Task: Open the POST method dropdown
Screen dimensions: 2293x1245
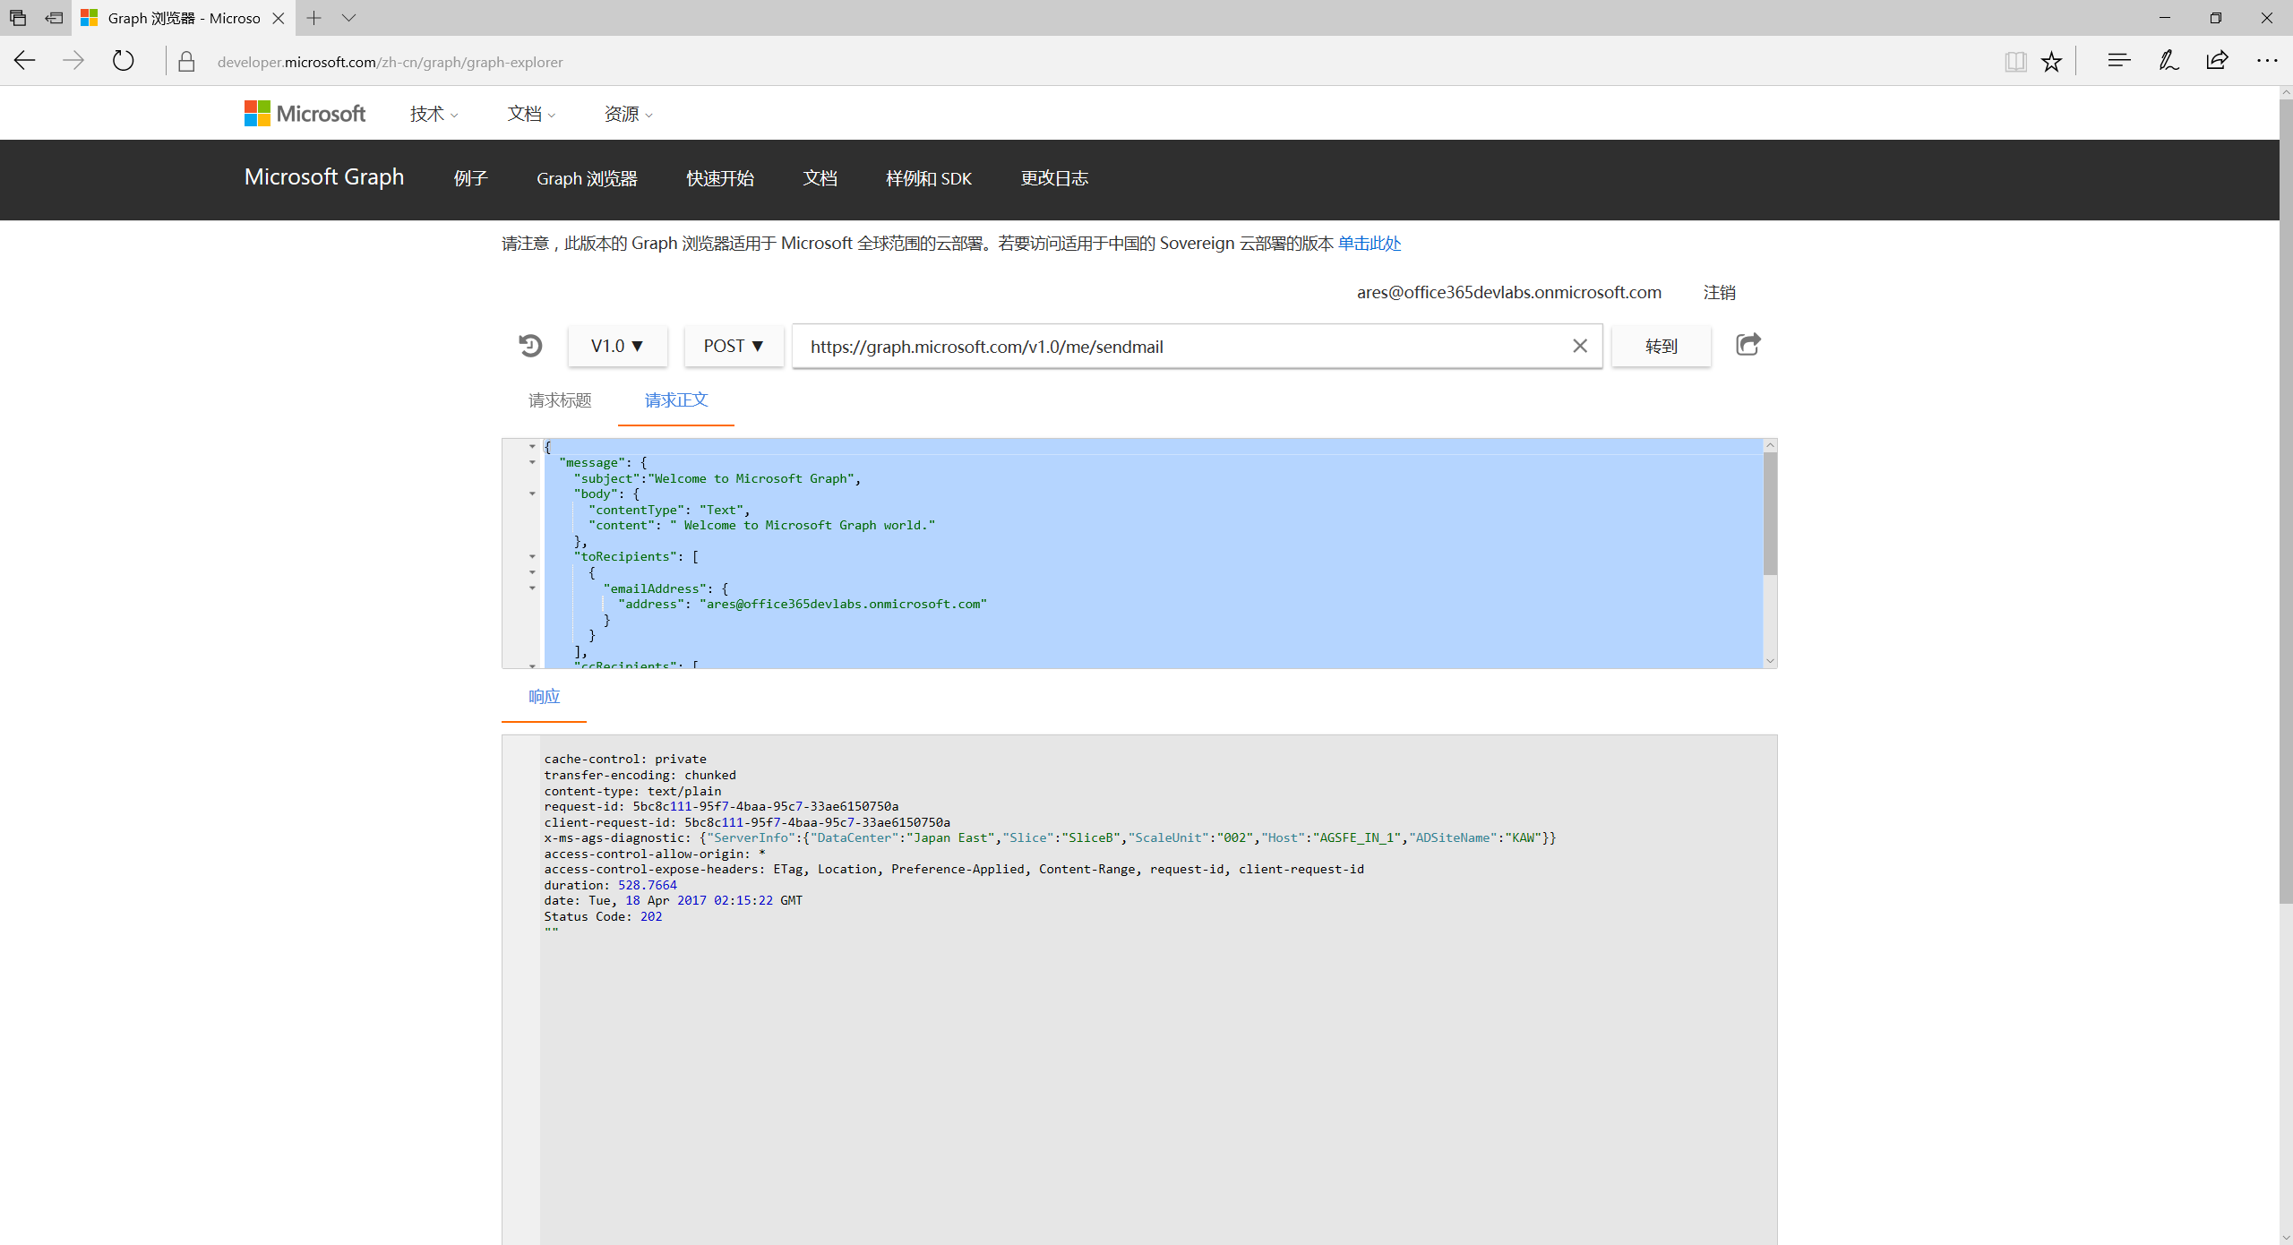Action: pyautogui.click(x=733, y=347)
